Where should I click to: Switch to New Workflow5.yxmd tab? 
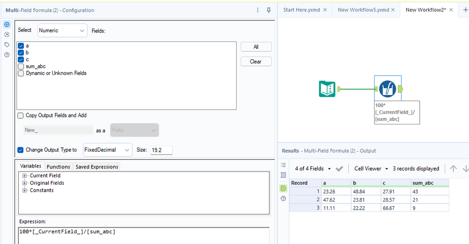tap(363, 10)
